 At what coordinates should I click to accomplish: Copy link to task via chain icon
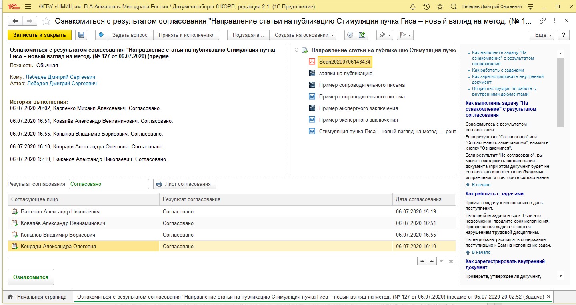pyautogui.click(x=542, y=21)
